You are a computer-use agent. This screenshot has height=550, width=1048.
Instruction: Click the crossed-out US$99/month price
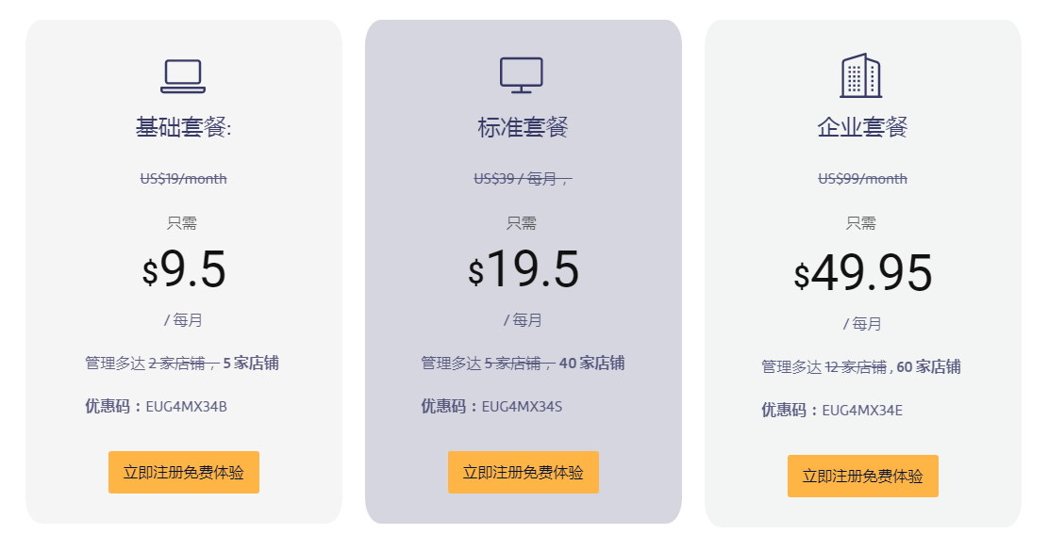pos(863,179)
